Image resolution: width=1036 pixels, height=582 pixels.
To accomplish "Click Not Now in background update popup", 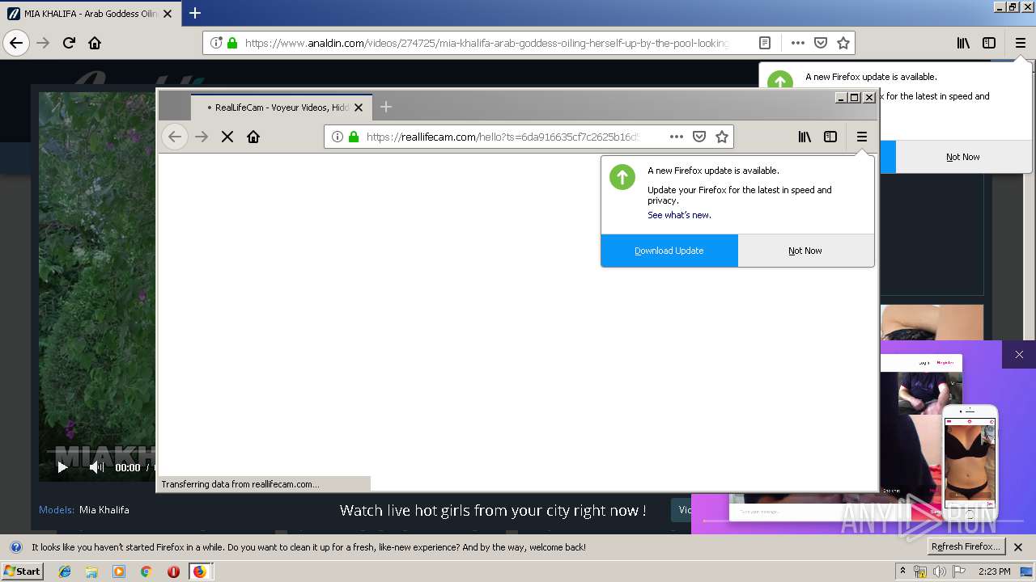I will [x=963, y=157].
